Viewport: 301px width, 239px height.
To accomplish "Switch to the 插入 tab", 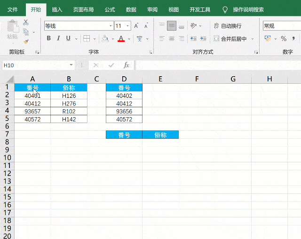I will pos(57,9).
